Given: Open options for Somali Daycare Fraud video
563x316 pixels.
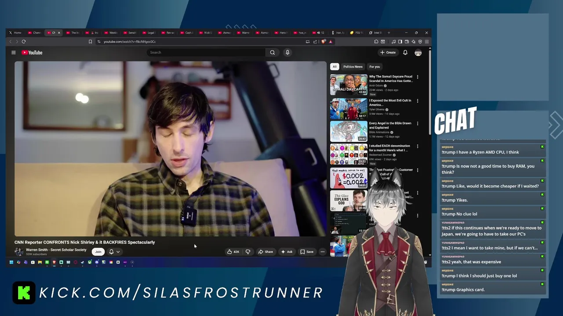Looking at the screenshot, I should point(417,77).
